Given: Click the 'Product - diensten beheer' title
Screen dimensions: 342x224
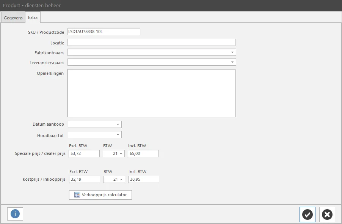Looking at the screenshot, I should click(x=32, y=5).
